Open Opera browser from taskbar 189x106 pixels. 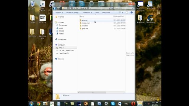pyautogui.click(x=133, y=104)
